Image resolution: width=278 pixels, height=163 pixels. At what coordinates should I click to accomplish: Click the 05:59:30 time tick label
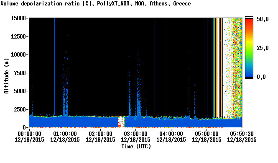click(x=242, y=137)
